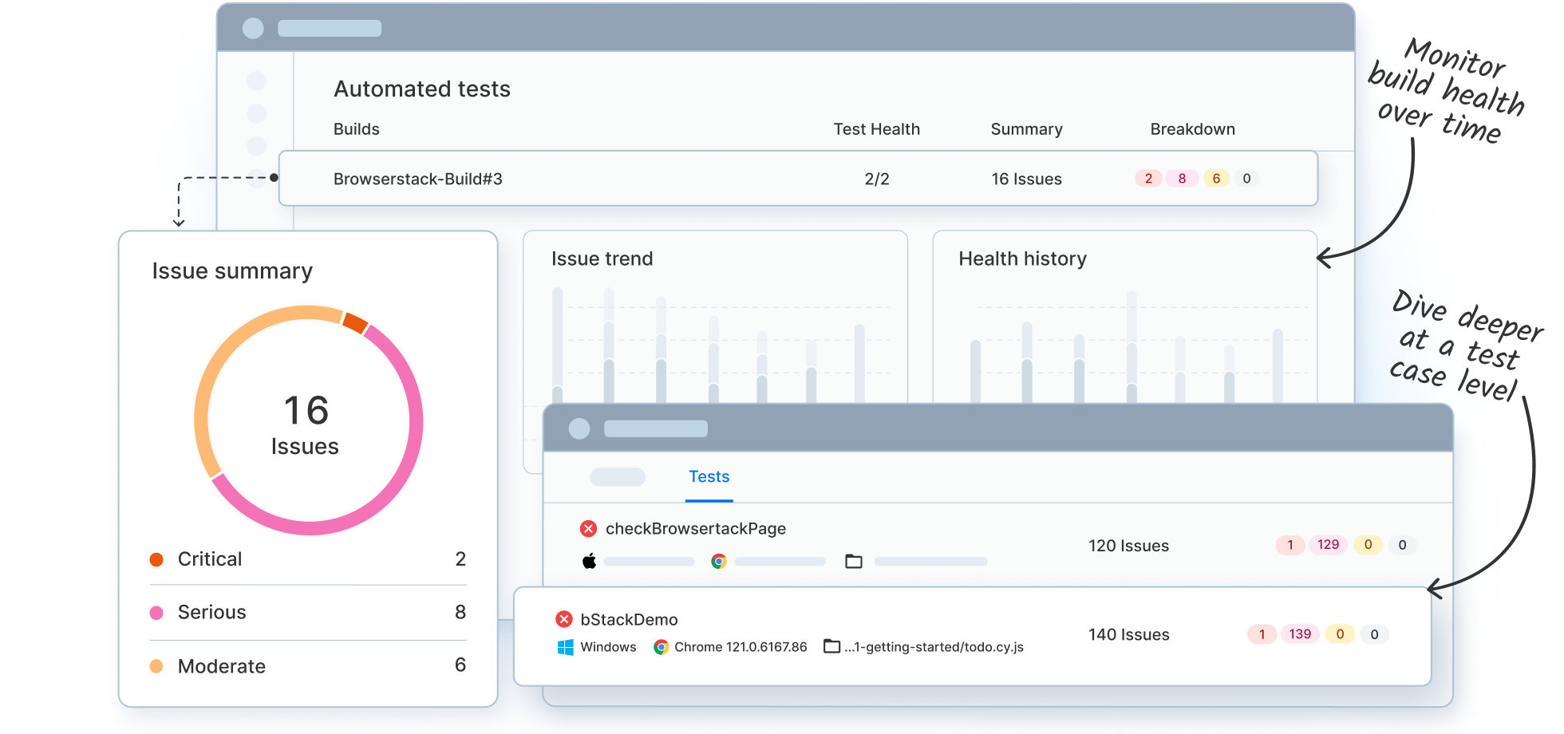Select the top navigation dot in the left sidebar

click(256, 81)
